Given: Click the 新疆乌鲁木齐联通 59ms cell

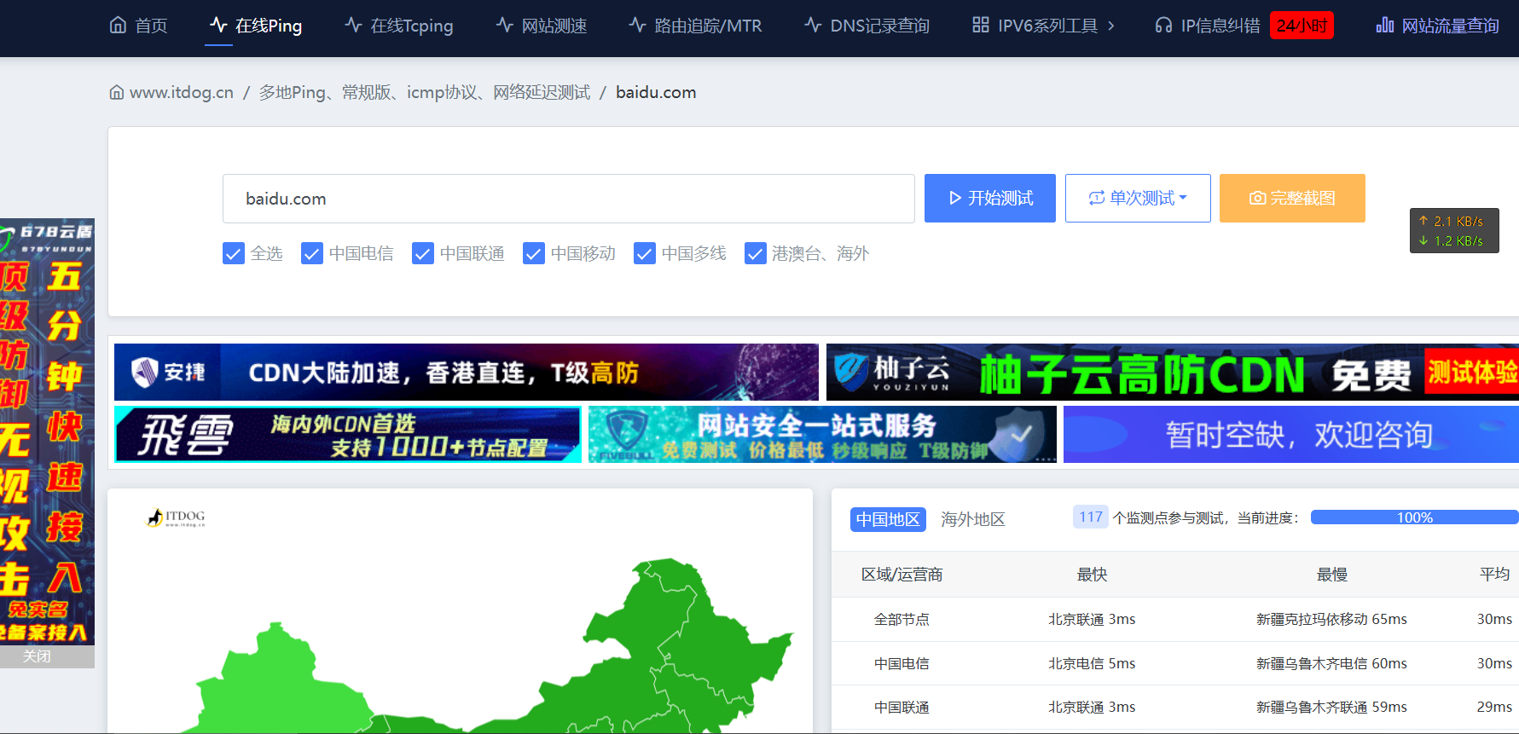Looking at the screenshot, I should click(1331, 708).
